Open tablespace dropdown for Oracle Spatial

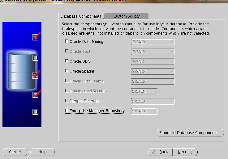pos(153,72)
